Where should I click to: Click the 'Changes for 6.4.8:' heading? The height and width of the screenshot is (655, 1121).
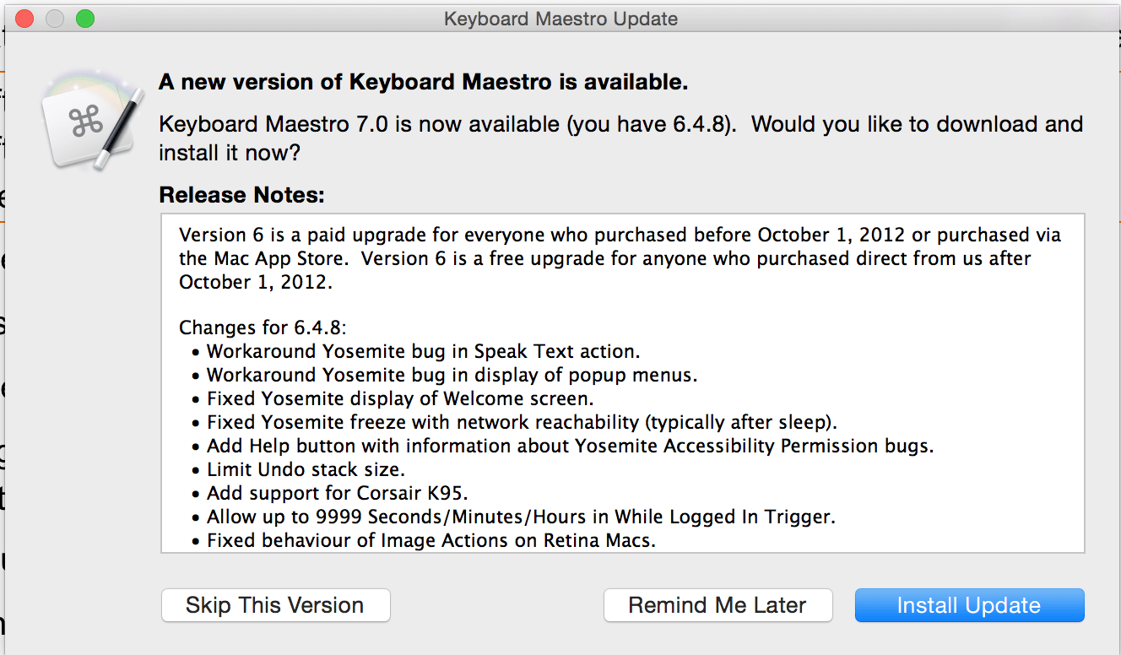[x=263, y=327]
